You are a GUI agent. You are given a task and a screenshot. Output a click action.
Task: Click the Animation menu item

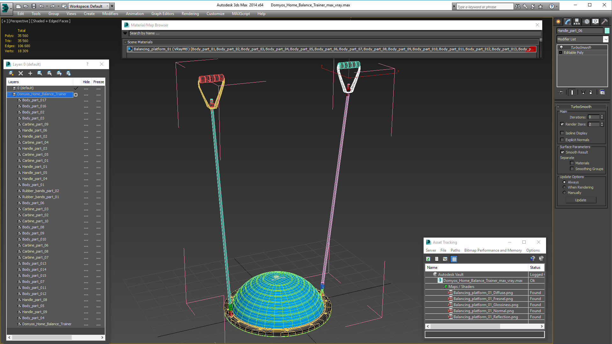pyautogui.click(x=135, y=13)
